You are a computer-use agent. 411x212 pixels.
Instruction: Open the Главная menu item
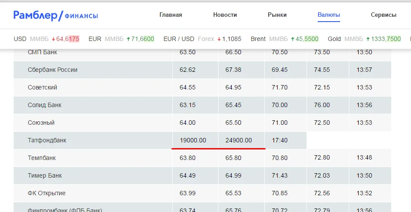click(170, 15)
